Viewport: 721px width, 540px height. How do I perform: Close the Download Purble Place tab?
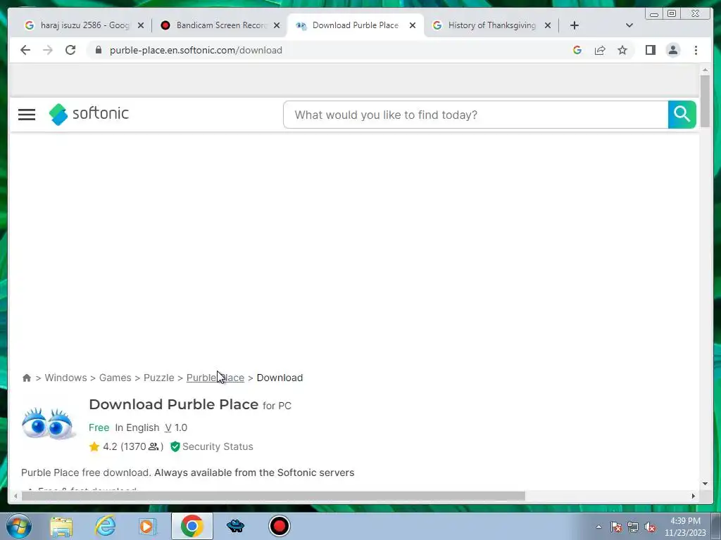pos(413,26)
